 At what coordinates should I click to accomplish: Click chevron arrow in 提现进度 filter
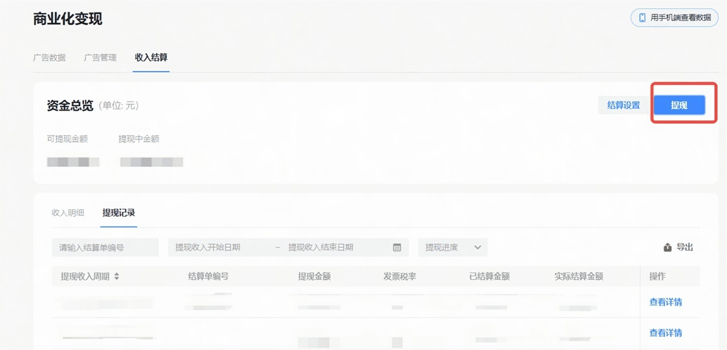(x=477, y=247)
